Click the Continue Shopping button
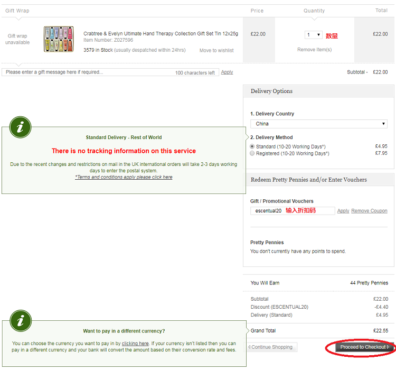The height and width of the screenshot is (370, 396). tap(272, 347)
